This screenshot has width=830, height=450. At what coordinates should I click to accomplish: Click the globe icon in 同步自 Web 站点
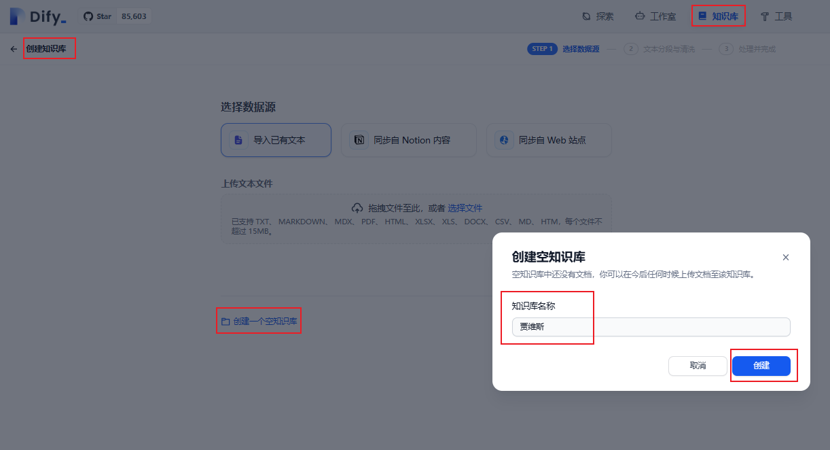[x=504, y=140]
